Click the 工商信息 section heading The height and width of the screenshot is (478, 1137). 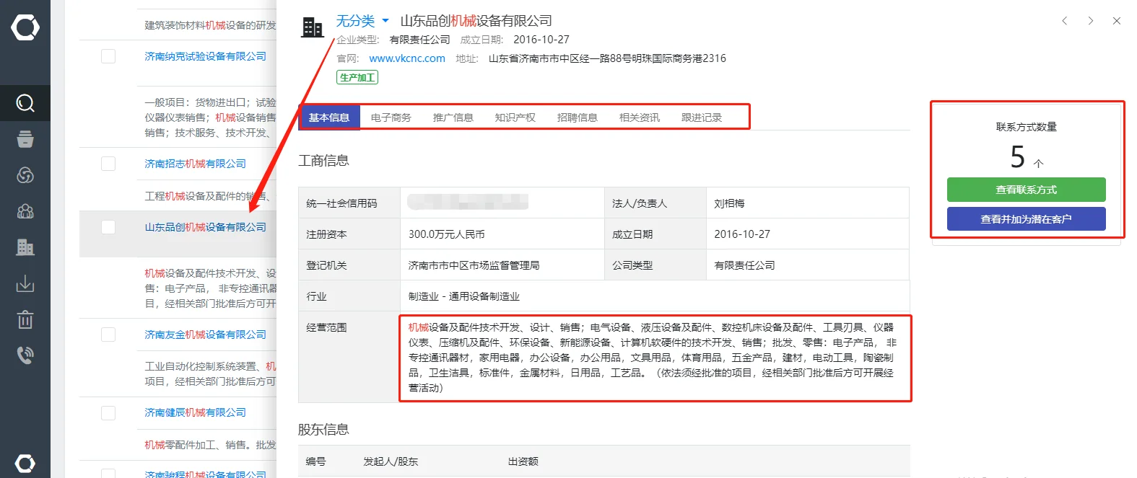pos(323,161)
